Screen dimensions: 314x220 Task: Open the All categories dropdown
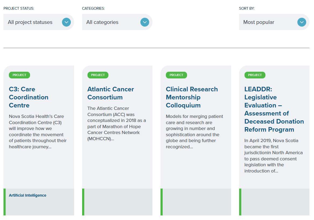click(x=117, y=22)
